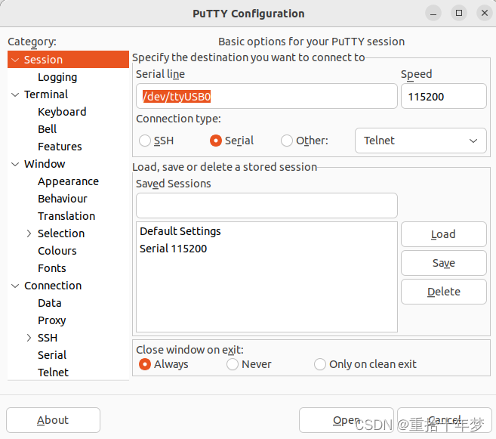The height and width of the screenshot is (439, 496).
Task: Expand the SSH subcategory arrow
Action: click(x=29, y=338)
